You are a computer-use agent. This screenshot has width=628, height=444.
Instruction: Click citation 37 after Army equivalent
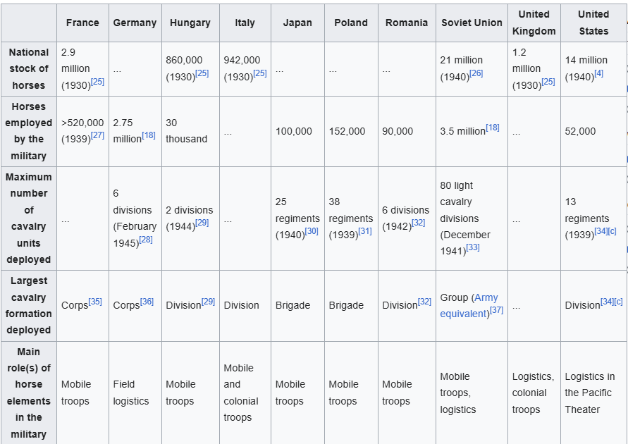pos(496,310)
